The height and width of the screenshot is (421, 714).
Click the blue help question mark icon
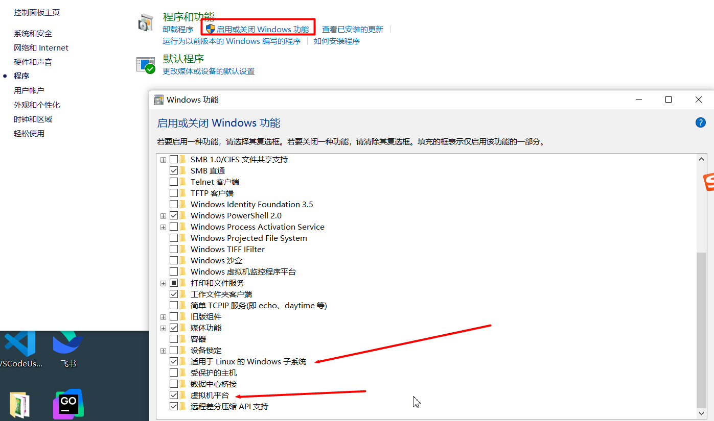(x=700, y=122)
